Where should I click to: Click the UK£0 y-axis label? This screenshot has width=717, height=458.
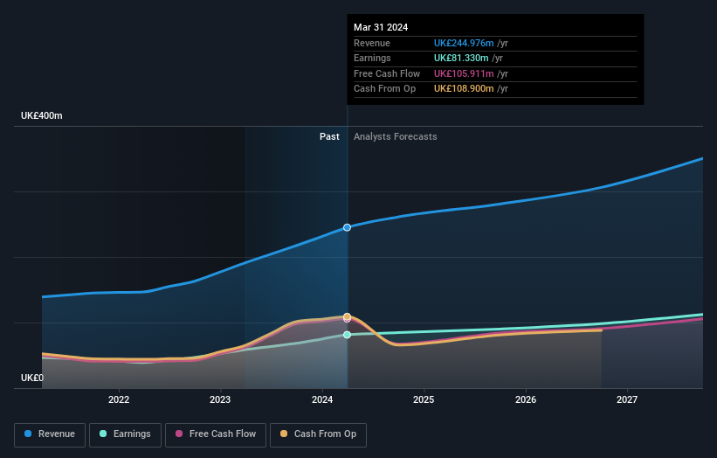pyautogui.click(x=32, y=378)
